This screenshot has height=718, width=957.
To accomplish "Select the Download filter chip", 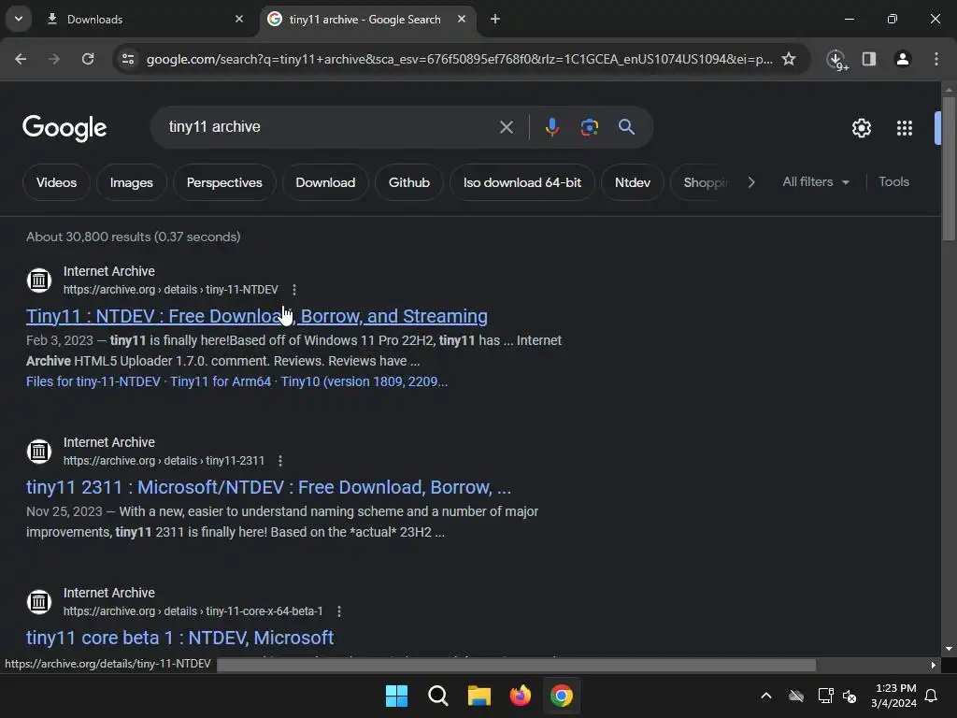I will (325, 182).
